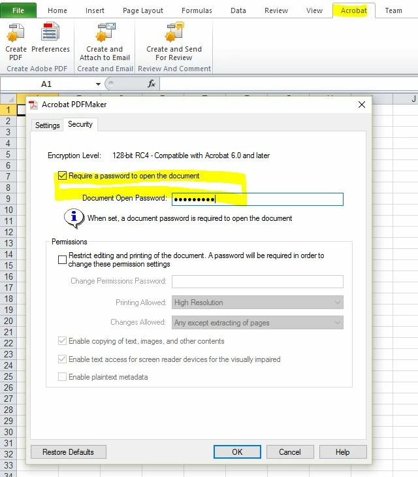Open the Printing Allowed dropdown
The height and width of the screenshot is (477, 418).
[257, 303]
